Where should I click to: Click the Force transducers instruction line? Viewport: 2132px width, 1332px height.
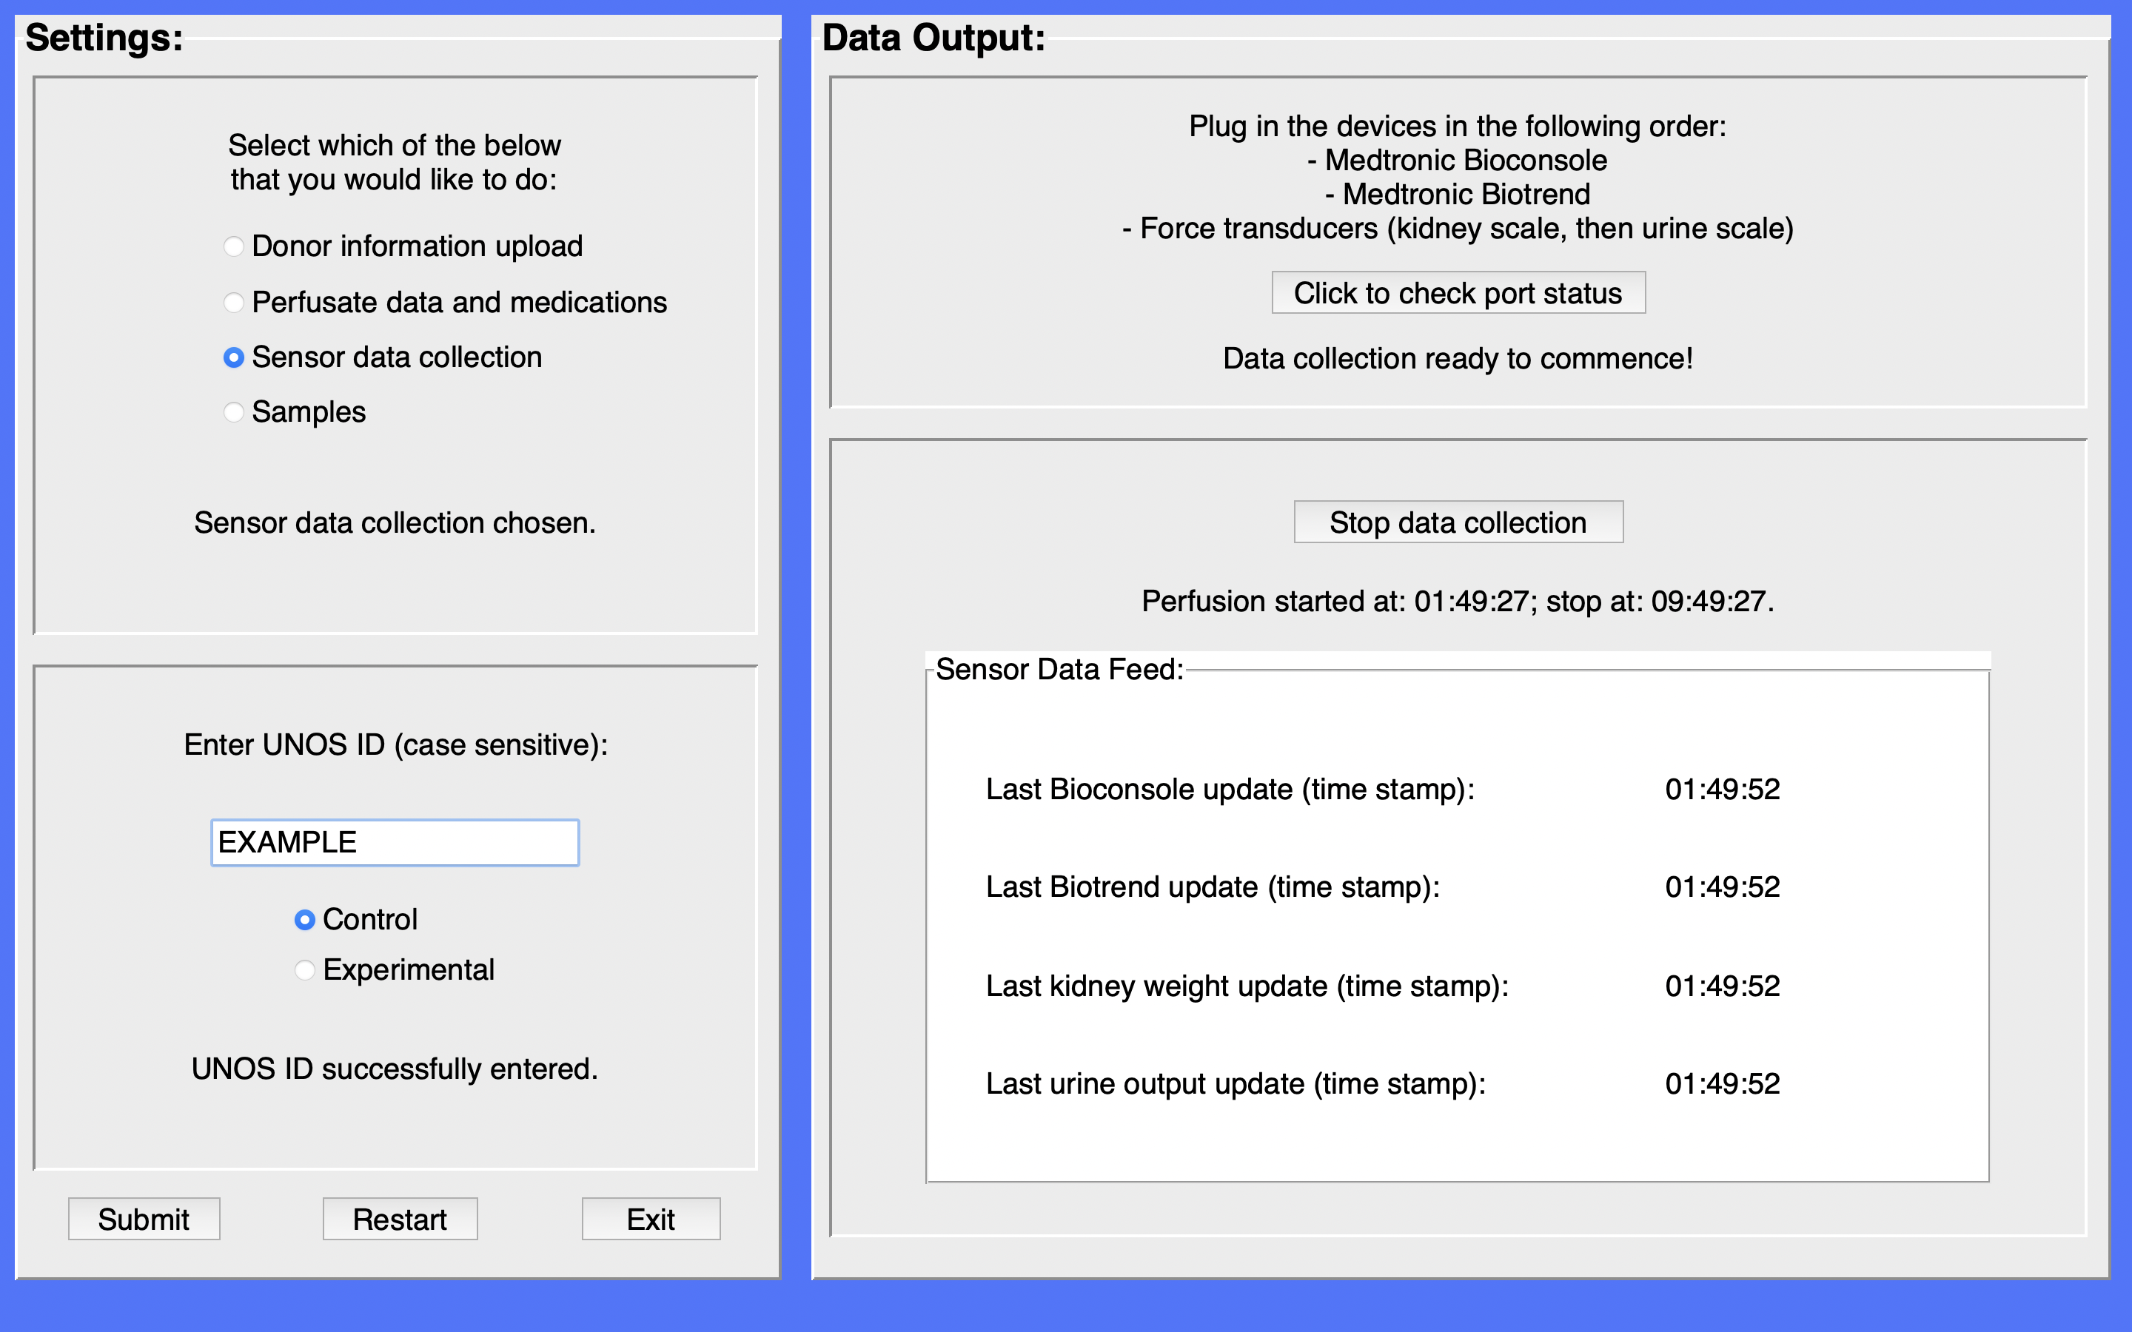coord(1458,228)
